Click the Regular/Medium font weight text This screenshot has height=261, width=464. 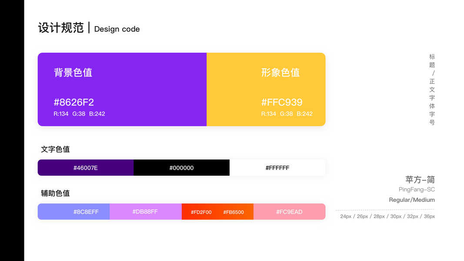(x=412, y=200)
